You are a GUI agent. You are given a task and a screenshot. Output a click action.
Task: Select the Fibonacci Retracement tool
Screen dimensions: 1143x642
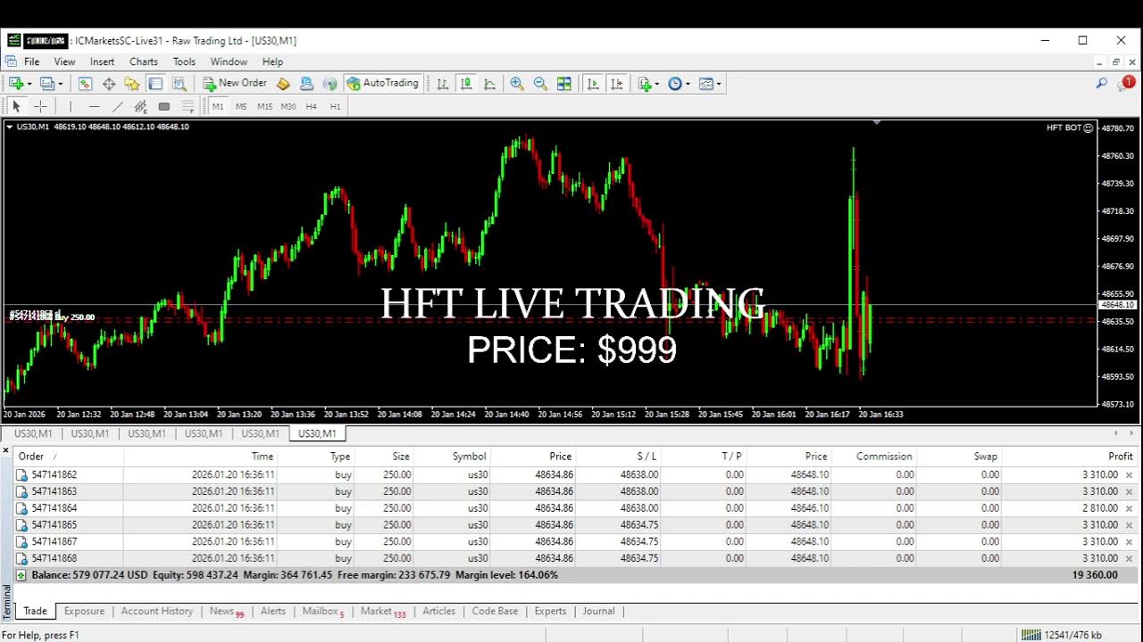[188, 106]
